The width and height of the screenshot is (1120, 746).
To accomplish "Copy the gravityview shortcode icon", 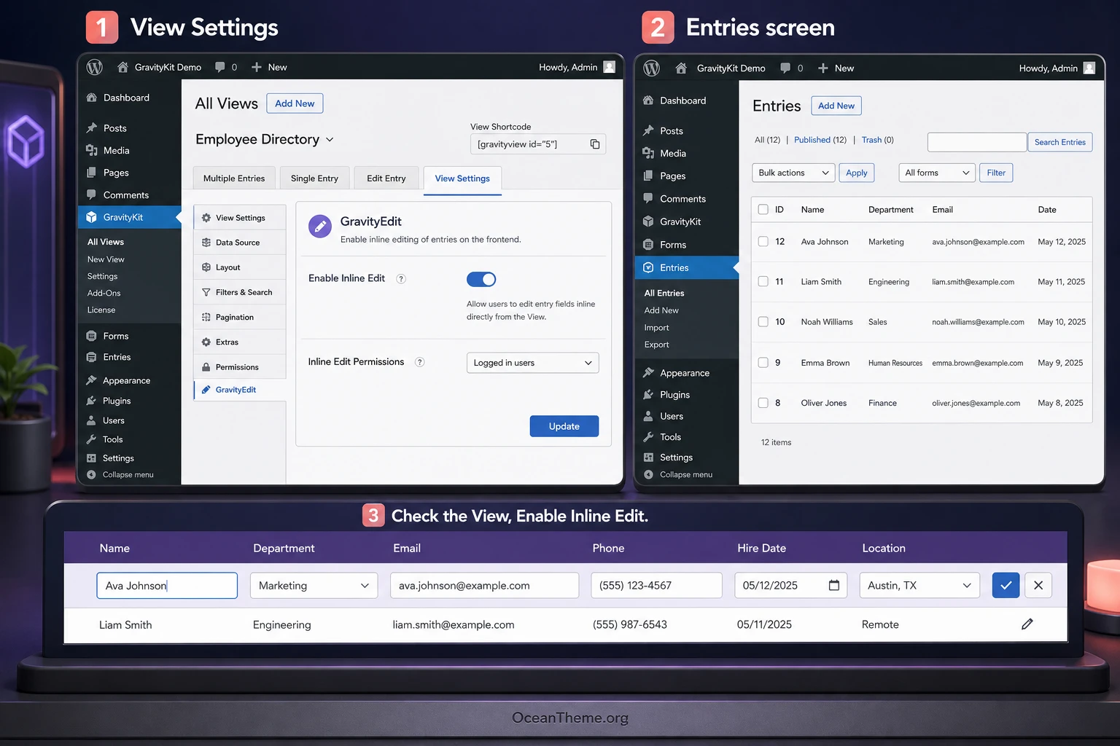I will [x=595, y=144].
